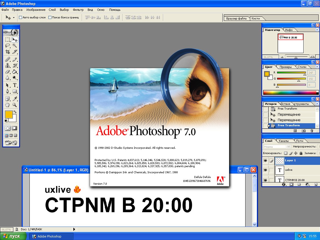
Task: Switch to Стили tab
Action: click(302, 67)
